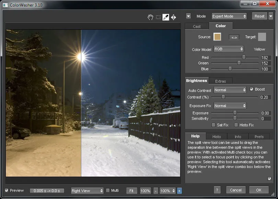Select the color picker eyedropper tool
This screenshot has width=278, height=199.
pos(166,17)
